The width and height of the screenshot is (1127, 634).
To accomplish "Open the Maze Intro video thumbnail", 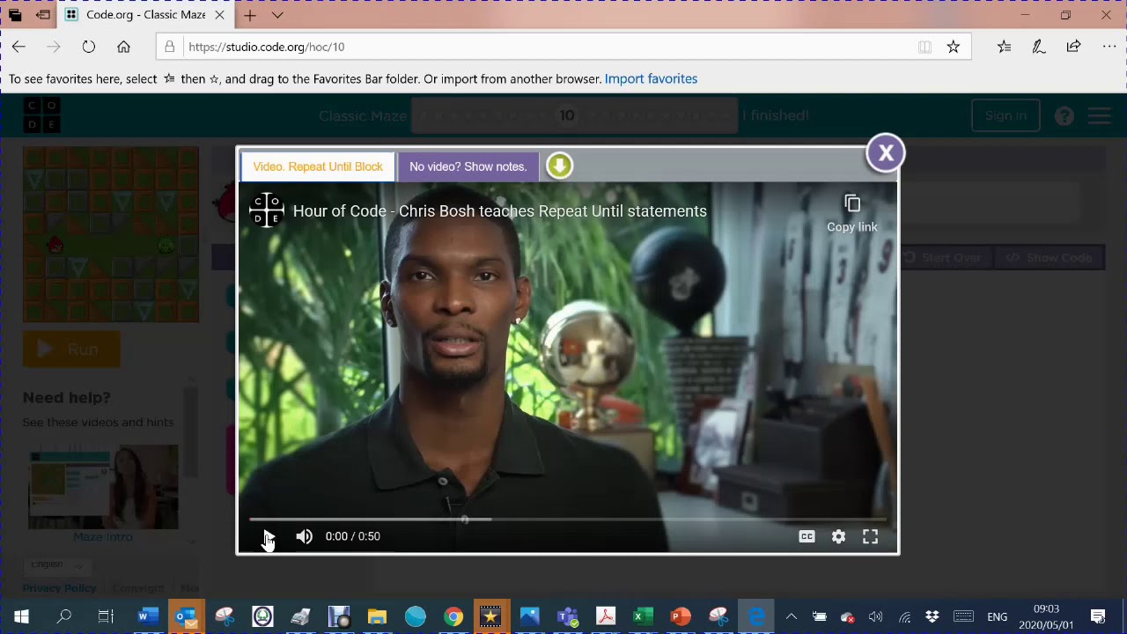I will tap(103, 487).
